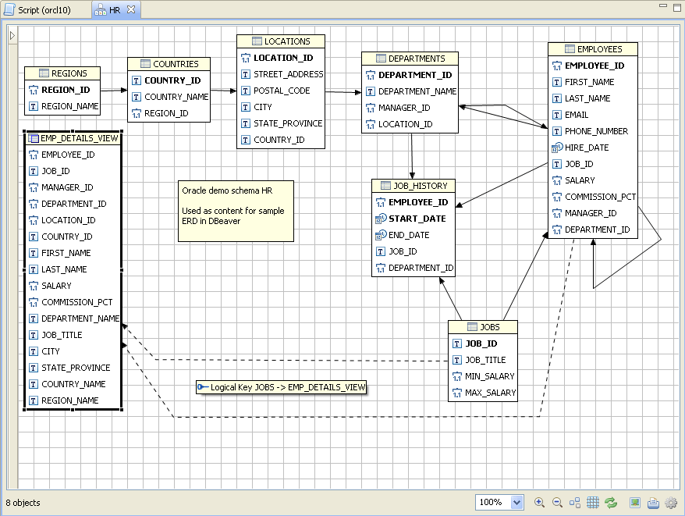Viewport: 685px width, 516px height.
Task: Click the Oracle demo schema HR note
Action: pyautogui.click(x=236, y=211)
